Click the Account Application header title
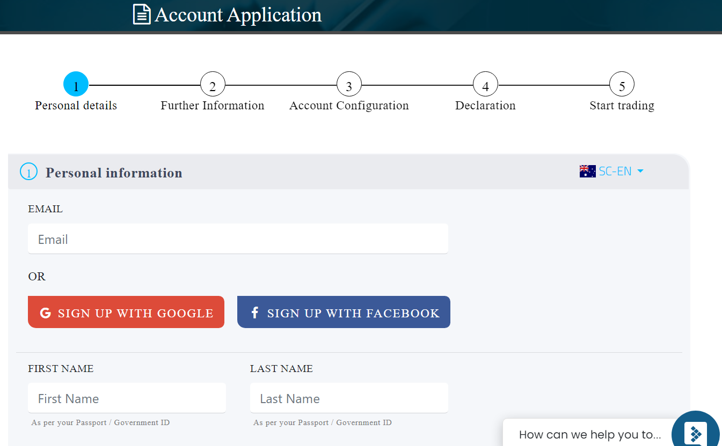 pos(238,14)
